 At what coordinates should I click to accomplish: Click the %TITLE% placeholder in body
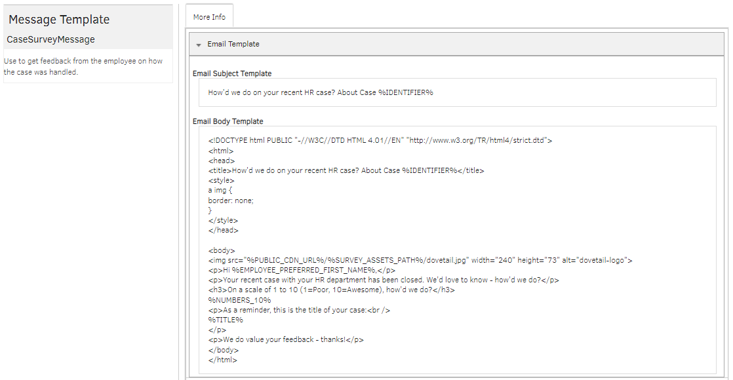point(226,320)
